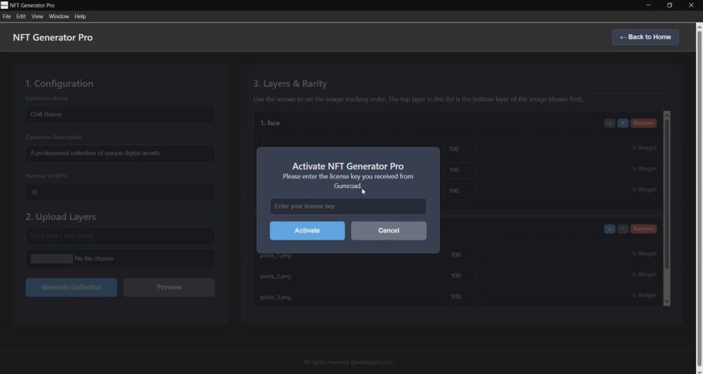
Task: Click the file chooser showing No file chosen
Action: [x=120, y=259]
